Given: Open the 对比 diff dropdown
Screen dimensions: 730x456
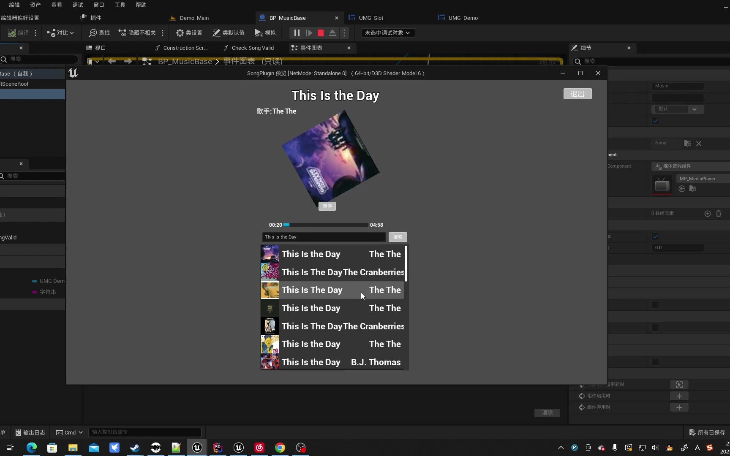Looking at the screenshot, I should click(60, 33).
